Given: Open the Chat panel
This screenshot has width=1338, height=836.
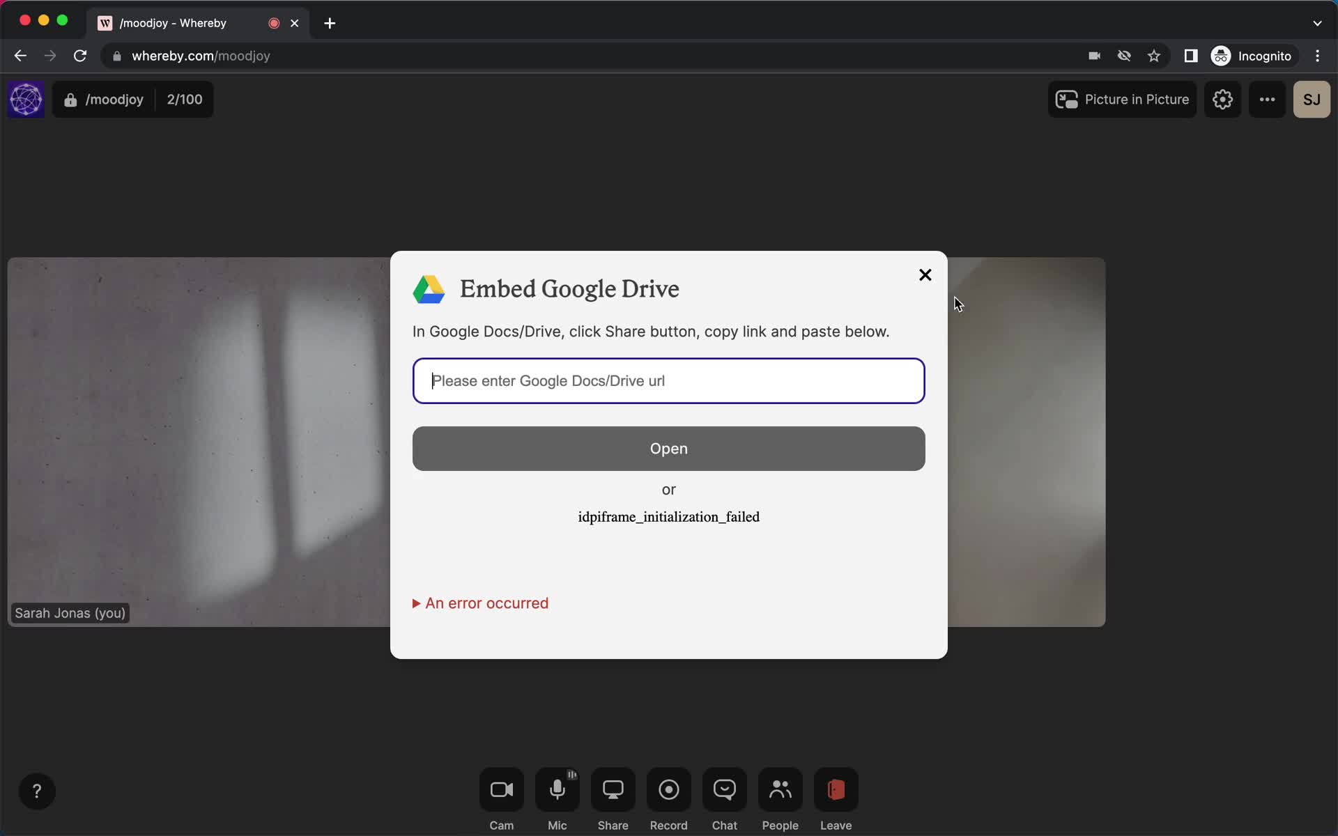Looking at the screenshot, I should [724, 791].
